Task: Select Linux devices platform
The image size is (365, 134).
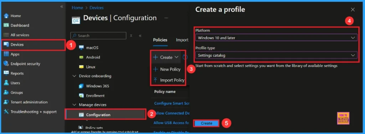Action: 91,67
